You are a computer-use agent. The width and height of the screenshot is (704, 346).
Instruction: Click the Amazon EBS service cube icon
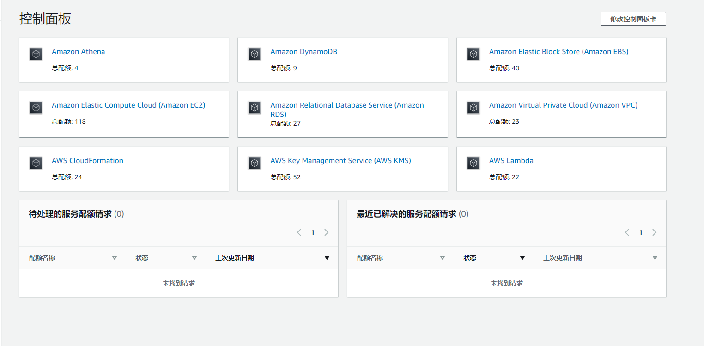(x=473, y=54)
